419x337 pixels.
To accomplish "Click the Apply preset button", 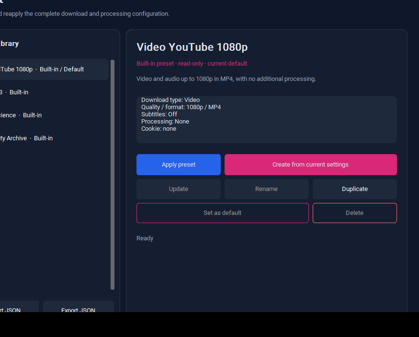I will [179, 165].
